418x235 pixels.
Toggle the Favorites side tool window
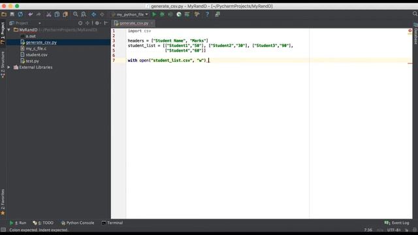click(3, 202)
